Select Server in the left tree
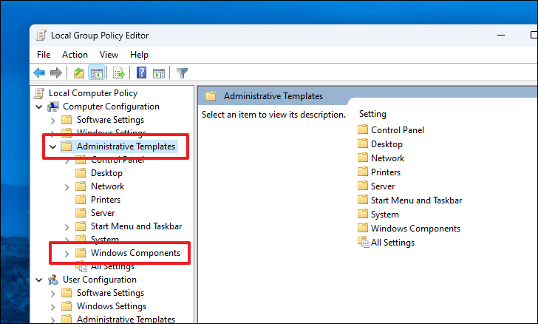The height and width of the screenshot is (324, 538). click(103, 213)
